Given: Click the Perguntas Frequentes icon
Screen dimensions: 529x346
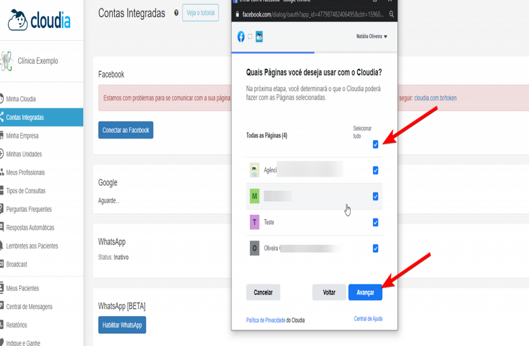Looking at the screenshot, I should pos(2,209).
